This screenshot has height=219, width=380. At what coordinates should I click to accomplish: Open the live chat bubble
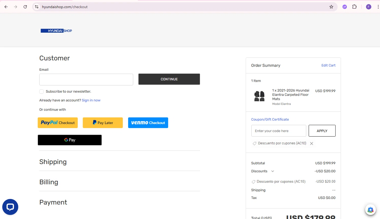coord(10,207)
